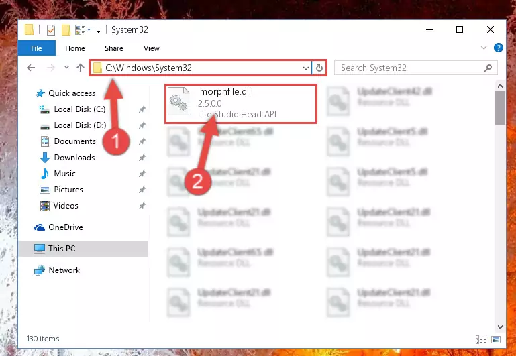Close the System32 window
This screenshot has height=356, width=516.
(491, 30)
